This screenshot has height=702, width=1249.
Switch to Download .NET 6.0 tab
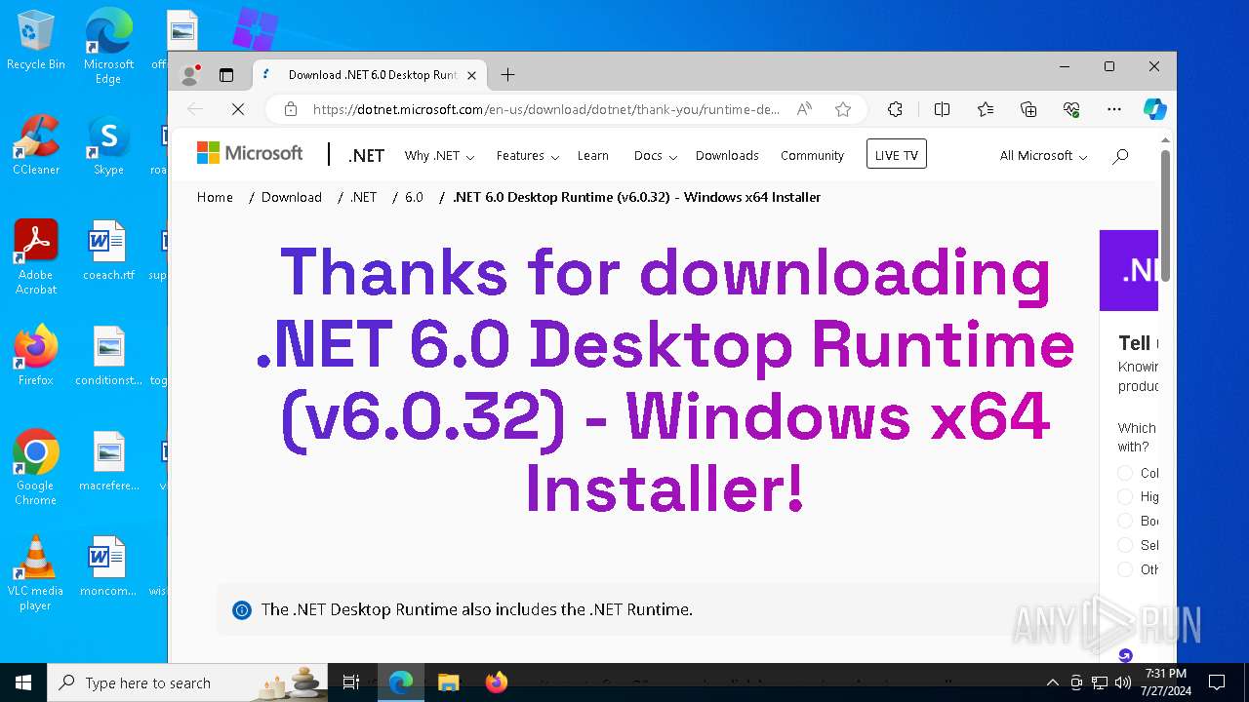[x=371, y=75]
